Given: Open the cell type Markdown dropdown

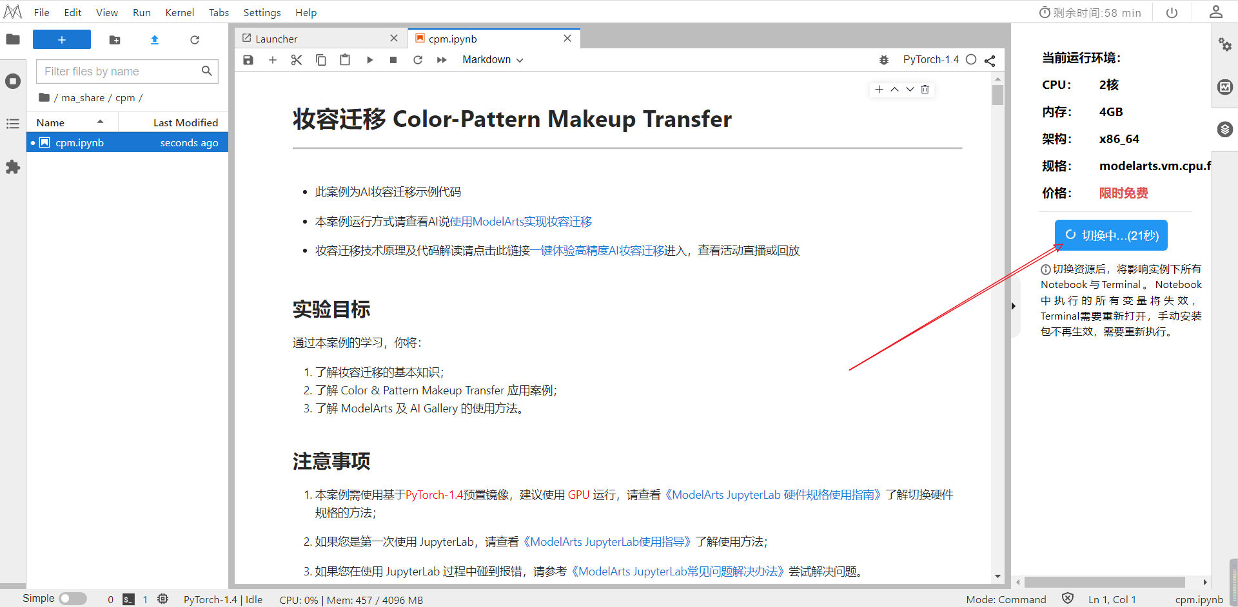Looking at the screenshot, I should [493, 60].
